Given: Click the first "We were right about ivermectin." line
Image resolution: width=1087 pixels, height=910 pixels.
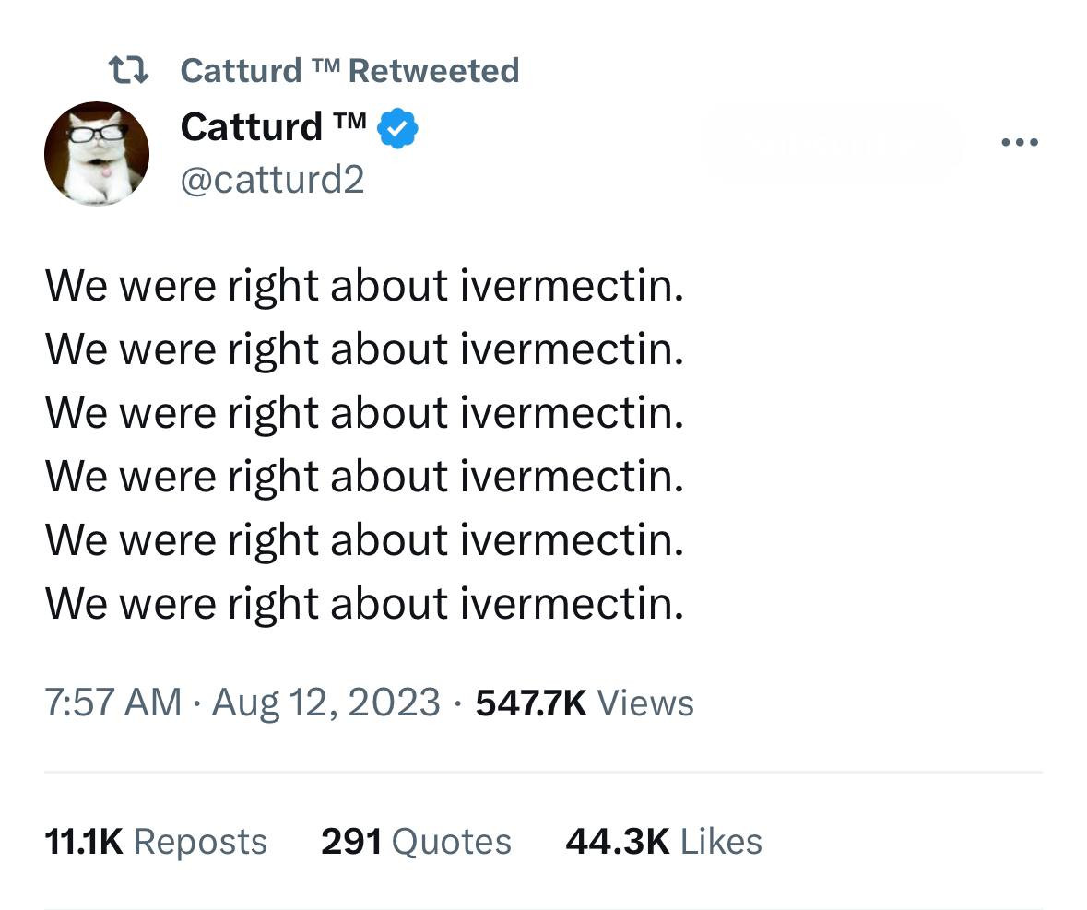Looking at the screenshot, I should pos(364,285).
